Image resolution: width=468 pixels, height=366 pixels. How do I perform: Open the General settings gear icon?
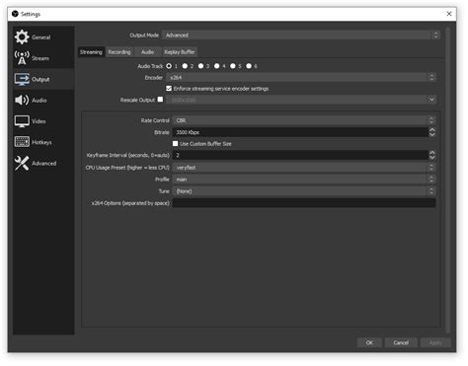[x=22, y=37]
